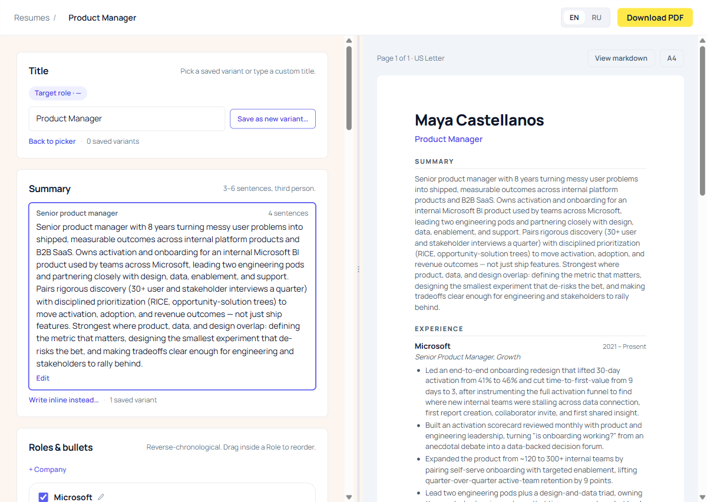
Task: Click the left panel scroll down arrow
Action: click(x=349, y=497)
